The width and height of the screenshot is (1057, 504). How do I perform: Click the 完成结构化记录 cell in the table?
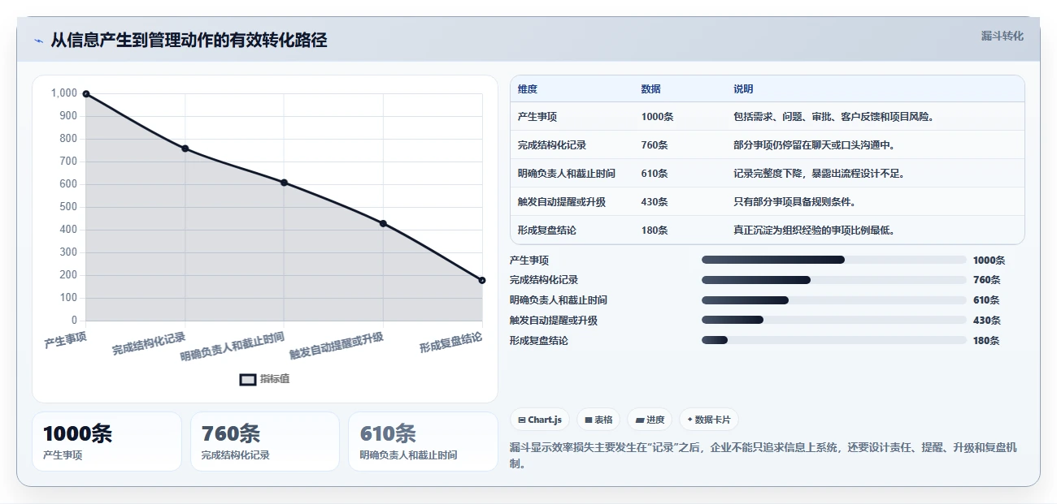pyautogui.click(x=552, y=145)
